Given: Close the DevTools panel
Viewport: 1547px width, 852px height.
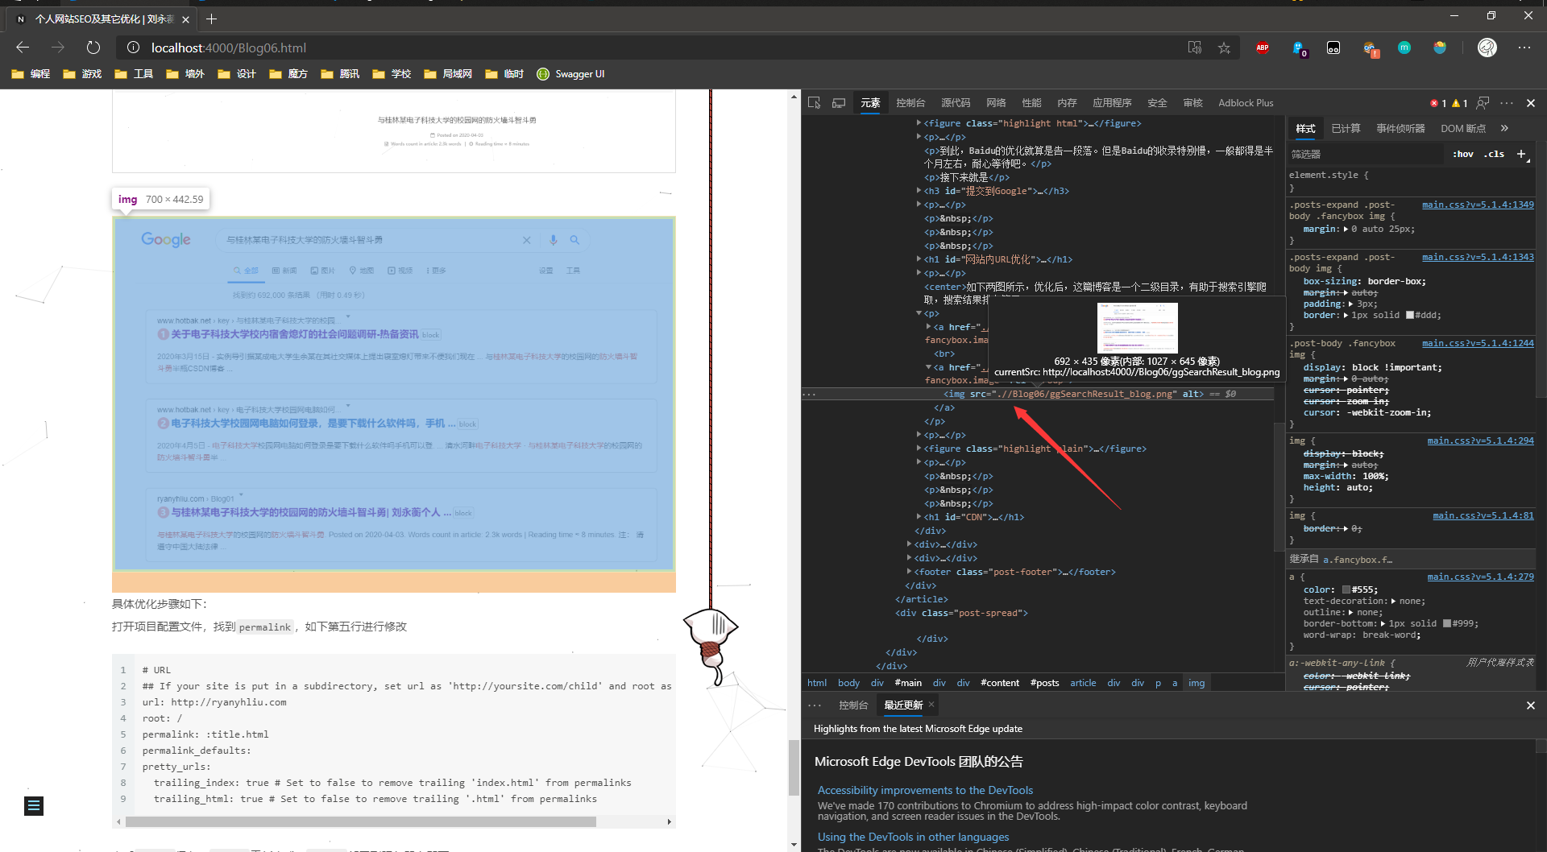Looking at the screenshot, I should (1531, 103).
